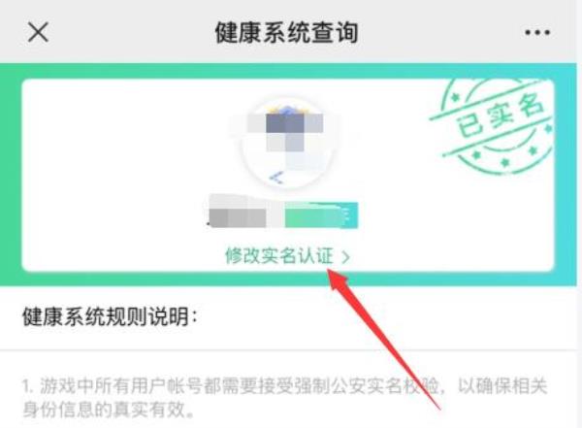
Task: Open the blurred circular profile avatar
Action: click(286, 144)
